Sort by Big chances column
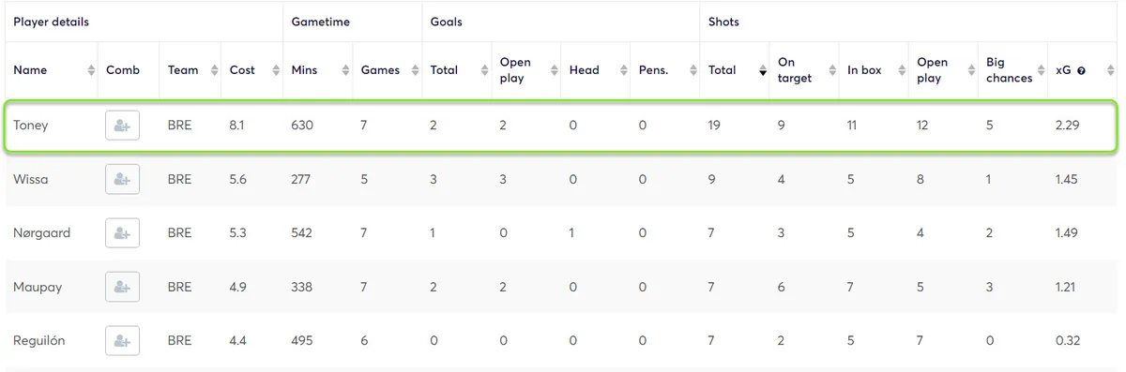Screen dimensions: 1126x372 pos(1012,70)
